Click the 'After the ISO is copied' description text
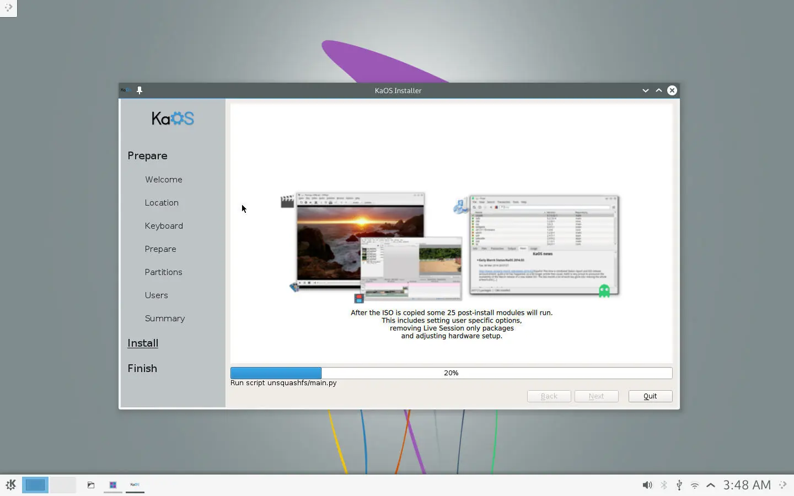Screen dimensions: 794x496 coord(452,324)
